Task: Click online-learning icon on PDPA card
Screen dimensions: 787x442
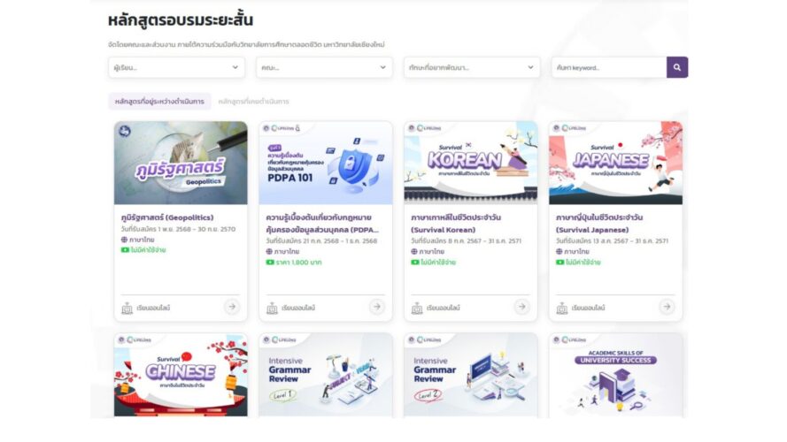Action: tap(272, 308)
